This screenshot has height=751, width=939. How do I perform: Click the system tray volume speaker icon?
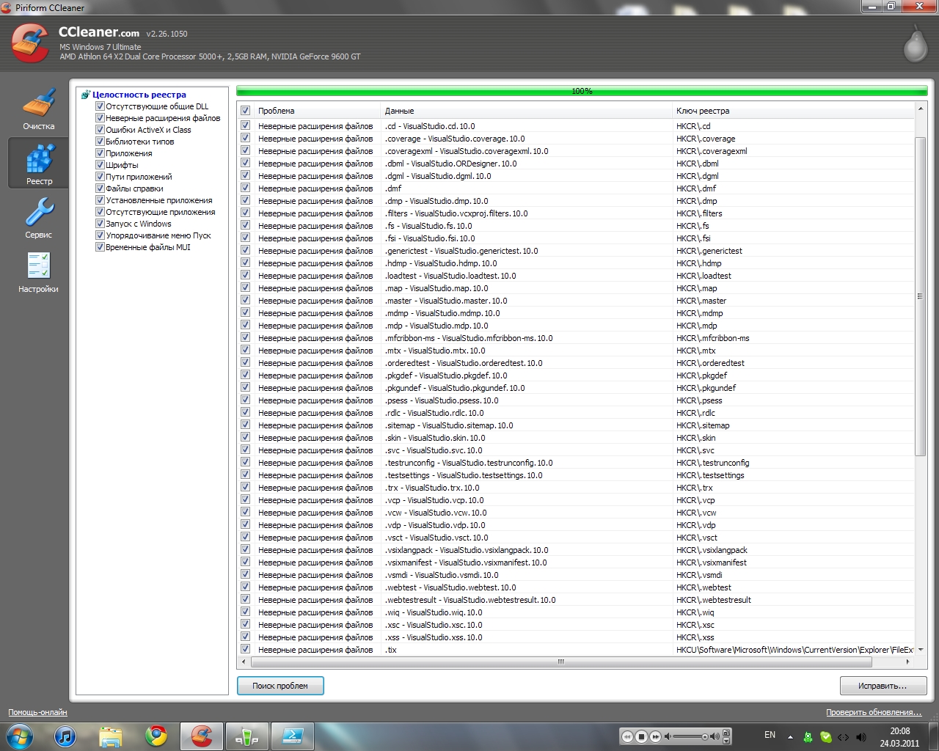[861, 737]
